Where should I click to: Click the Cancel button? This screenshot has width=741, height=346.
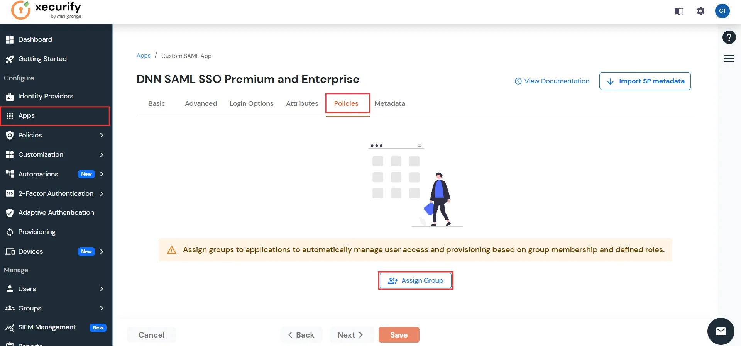tap(152, 335)
